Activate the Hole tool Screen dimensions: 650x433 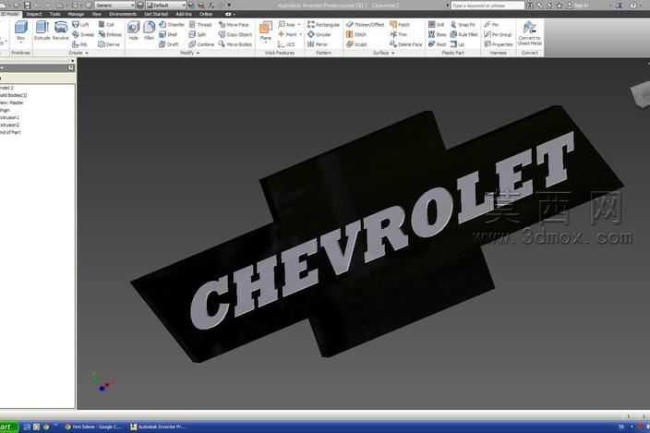pyautogui.click(x=133, y=30)
